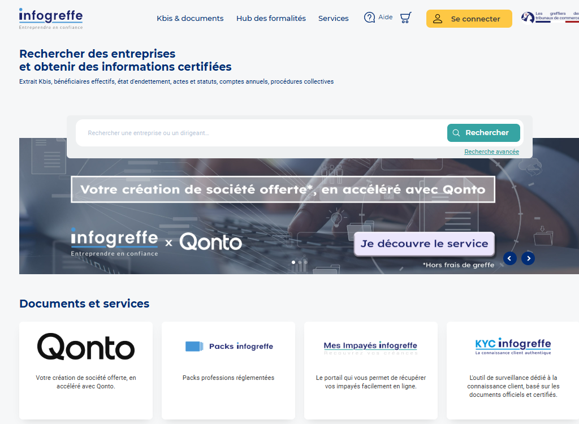Image resolution: width=579 pixels, height=424 pixels.
Task: Click the Rechercher search button
Action: (483, 133)
